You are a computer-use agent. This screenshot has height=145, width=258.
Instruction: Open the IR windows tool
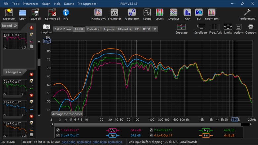[x=98, y=15]
